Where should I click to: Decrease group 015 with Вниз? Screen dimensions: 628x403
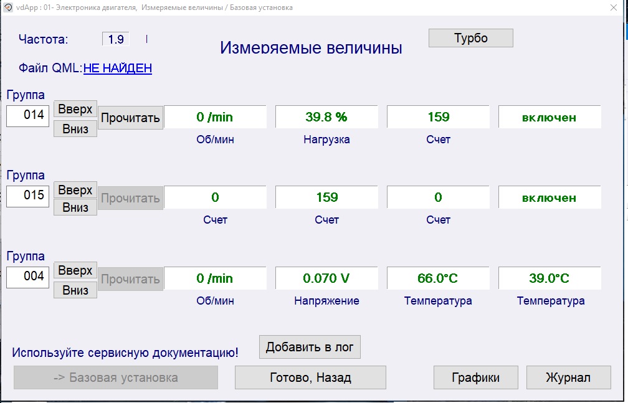75,208
